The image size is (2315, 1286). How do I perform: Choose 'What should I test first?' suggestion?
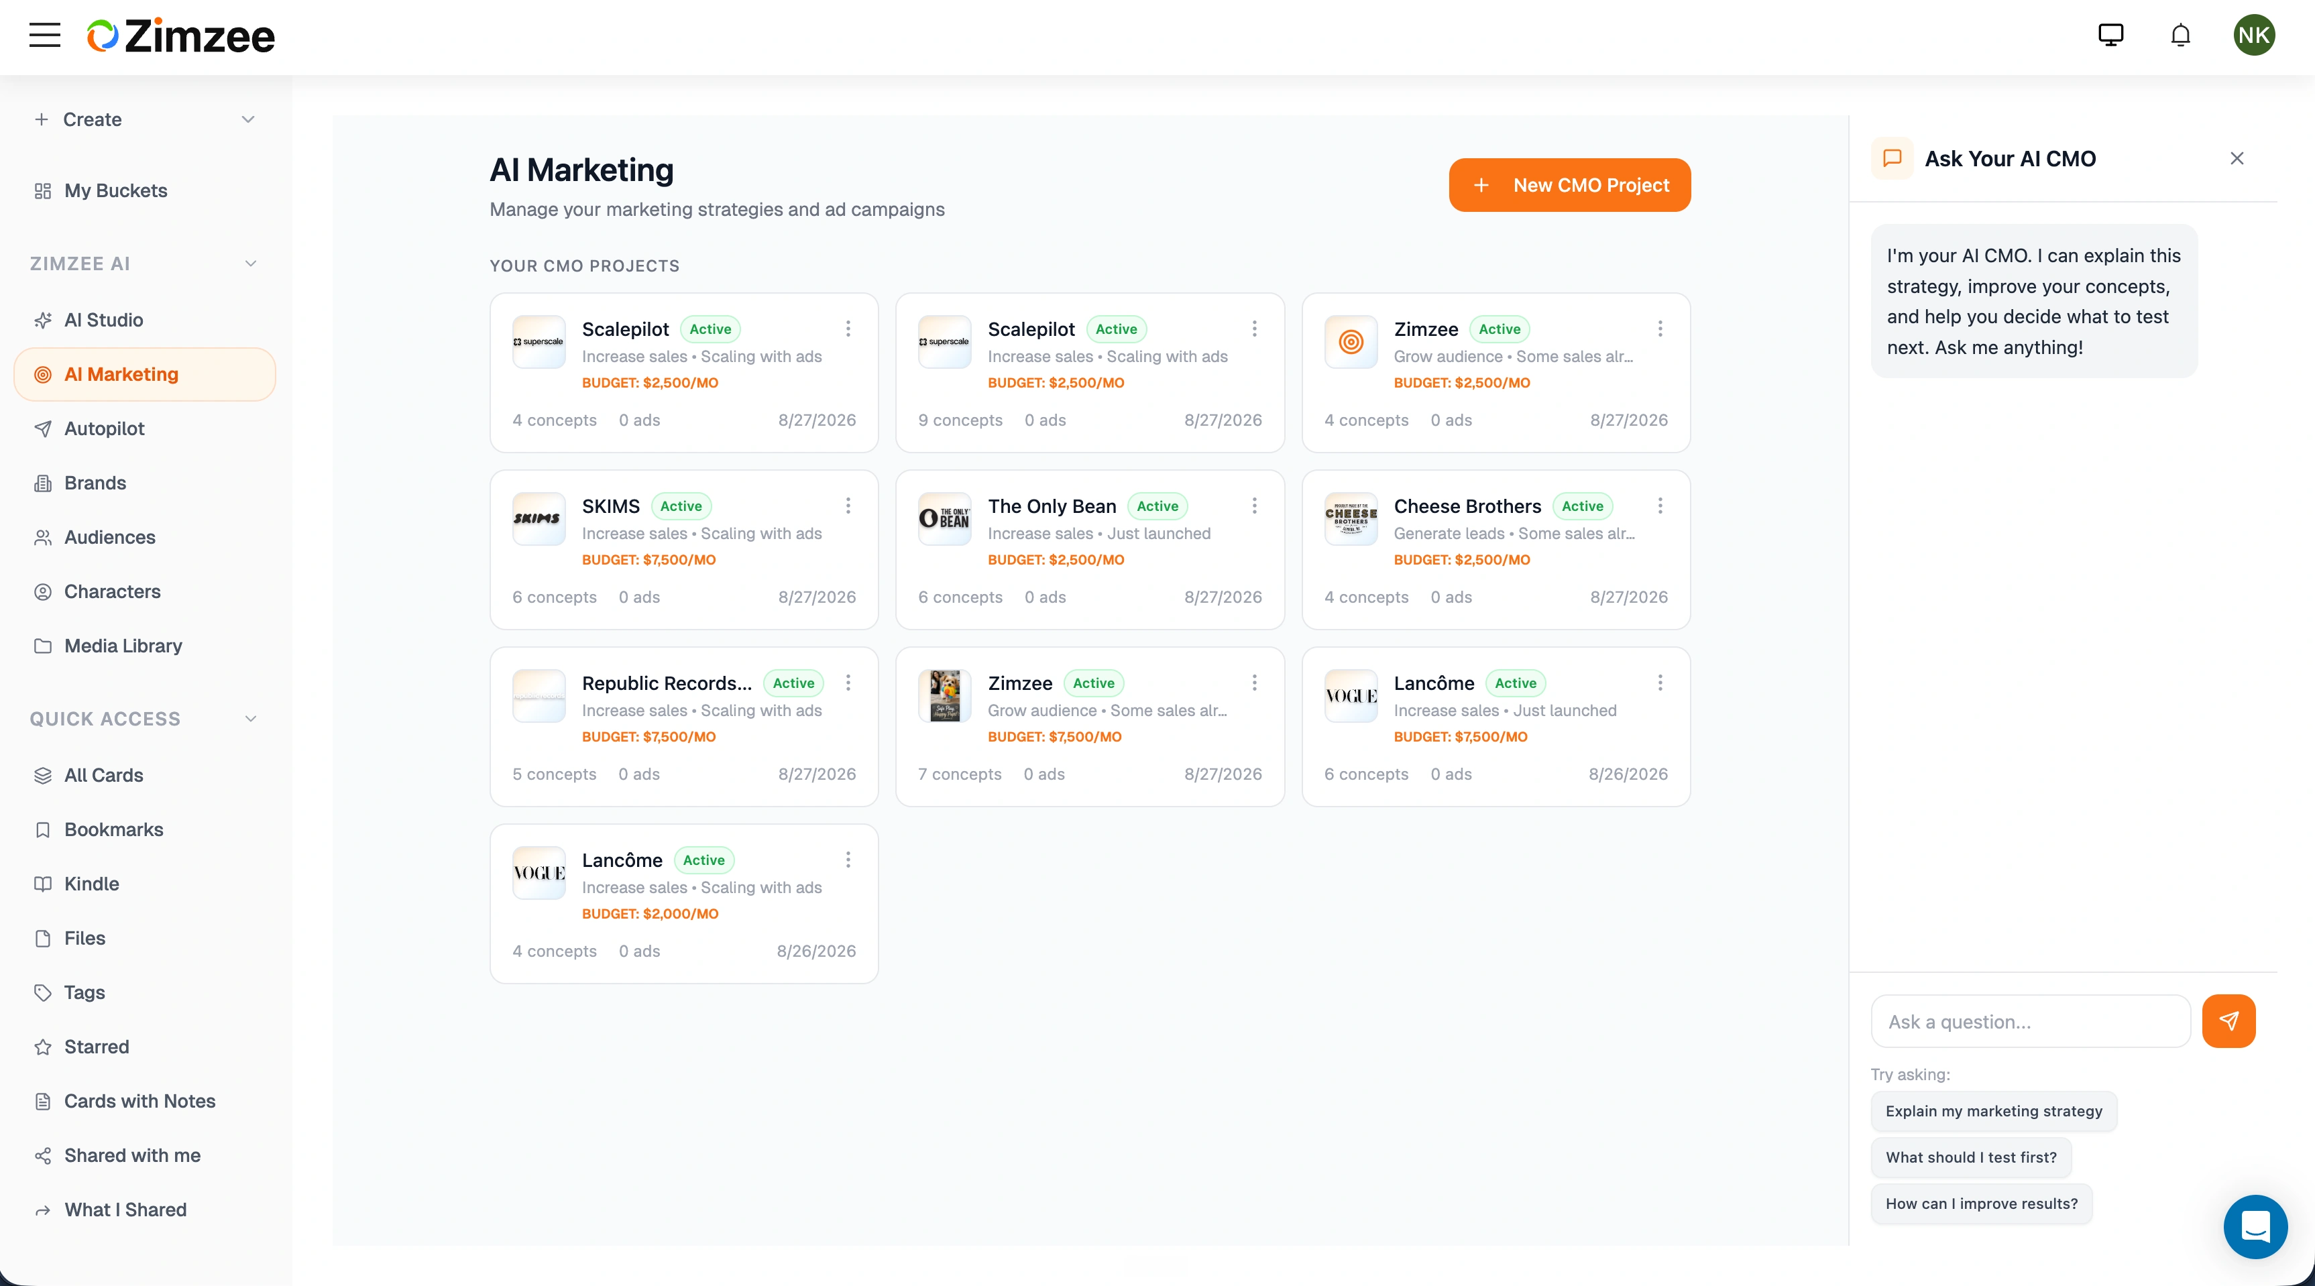1971,1157
